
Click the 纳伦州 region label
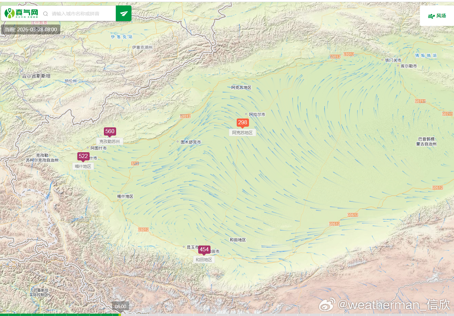(x=71, y=81)
